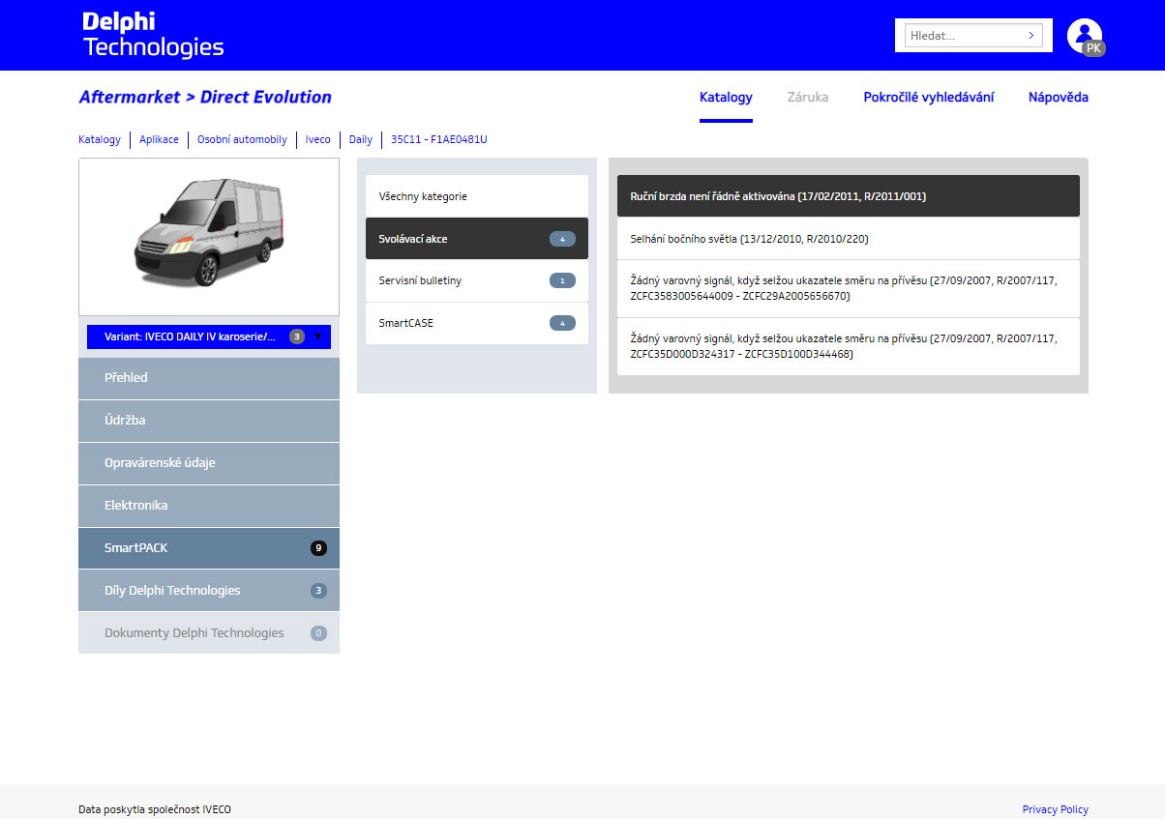Select Svolávací akce category
1165x819 pixels.
tap(477, 239)
